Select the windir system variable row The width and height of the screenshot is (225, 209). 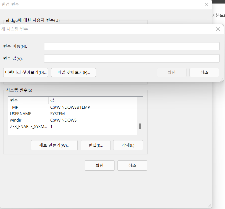click(x=73, y=120)
